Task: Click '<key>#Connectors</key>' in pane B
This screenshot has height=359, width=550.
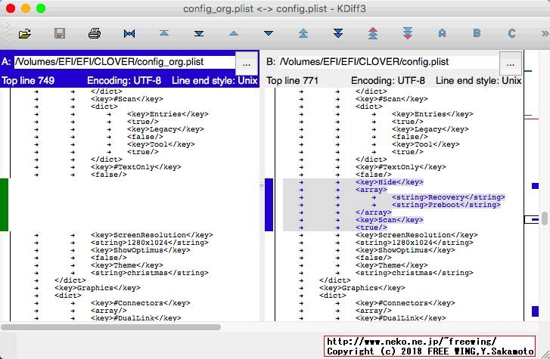Action: (406, 303)
